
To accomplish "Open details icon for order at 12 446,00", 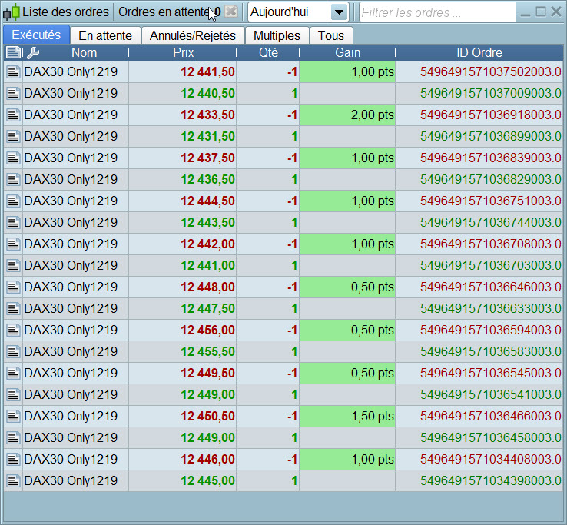I will pyautogui.click(x=13, y=459).
